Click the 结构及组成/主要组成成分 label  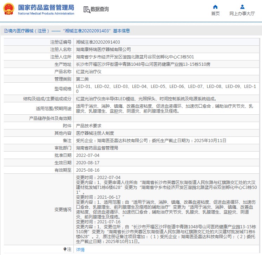coord(47,99)
